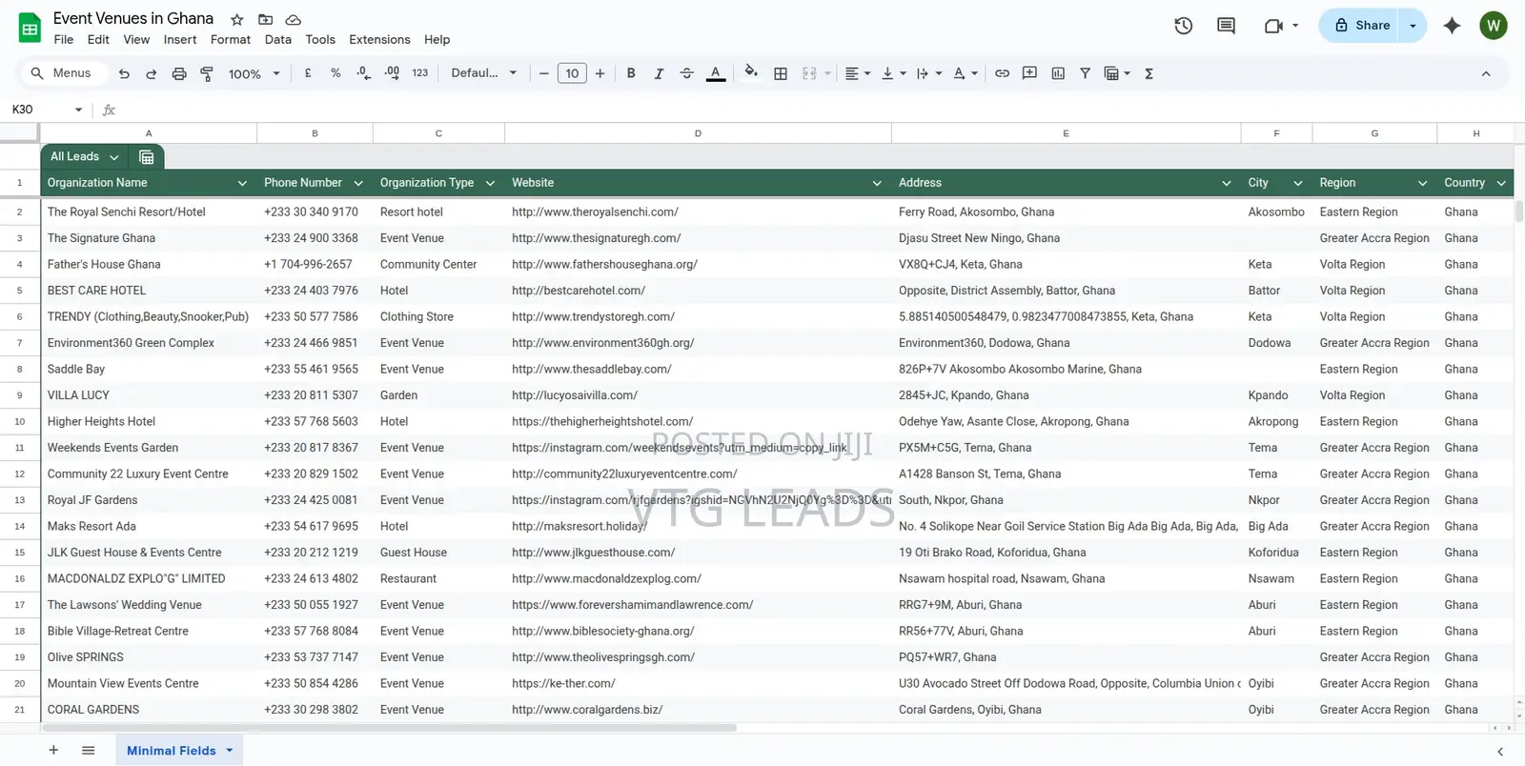Open the font family dropdown
The width and height of the screenshot is (1525, 766).
[x=484, y=73]
